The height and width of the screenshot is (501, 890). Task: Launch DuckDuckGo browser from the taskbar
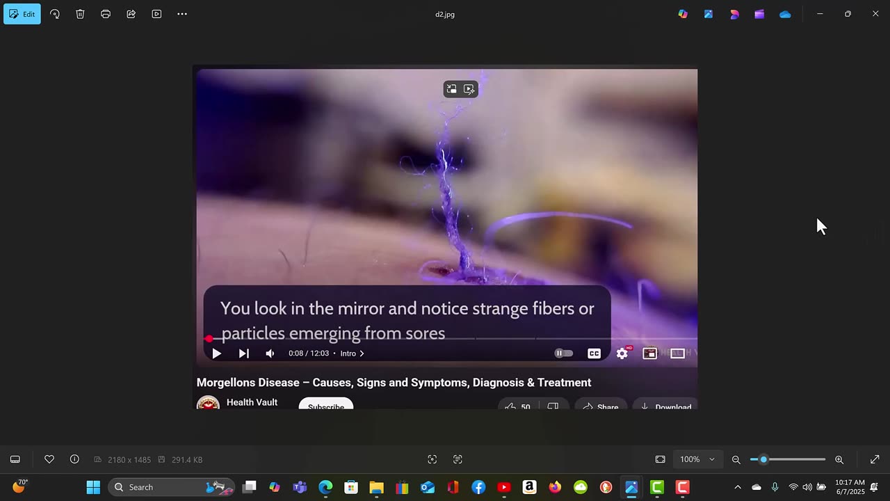(x=606, y=487)
